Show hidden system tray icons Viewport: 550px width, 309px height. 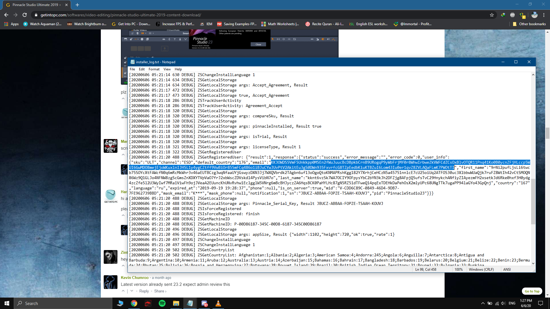483,303
